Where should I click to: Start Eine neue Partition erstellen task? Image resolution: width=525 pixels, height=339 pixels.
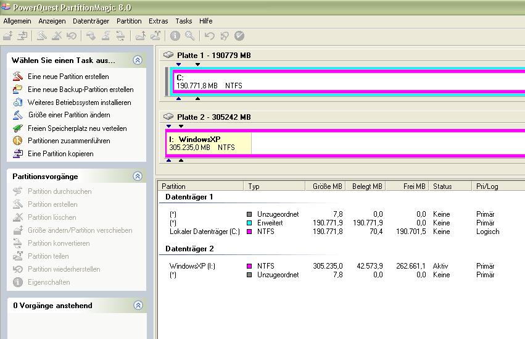click(68, 77)
